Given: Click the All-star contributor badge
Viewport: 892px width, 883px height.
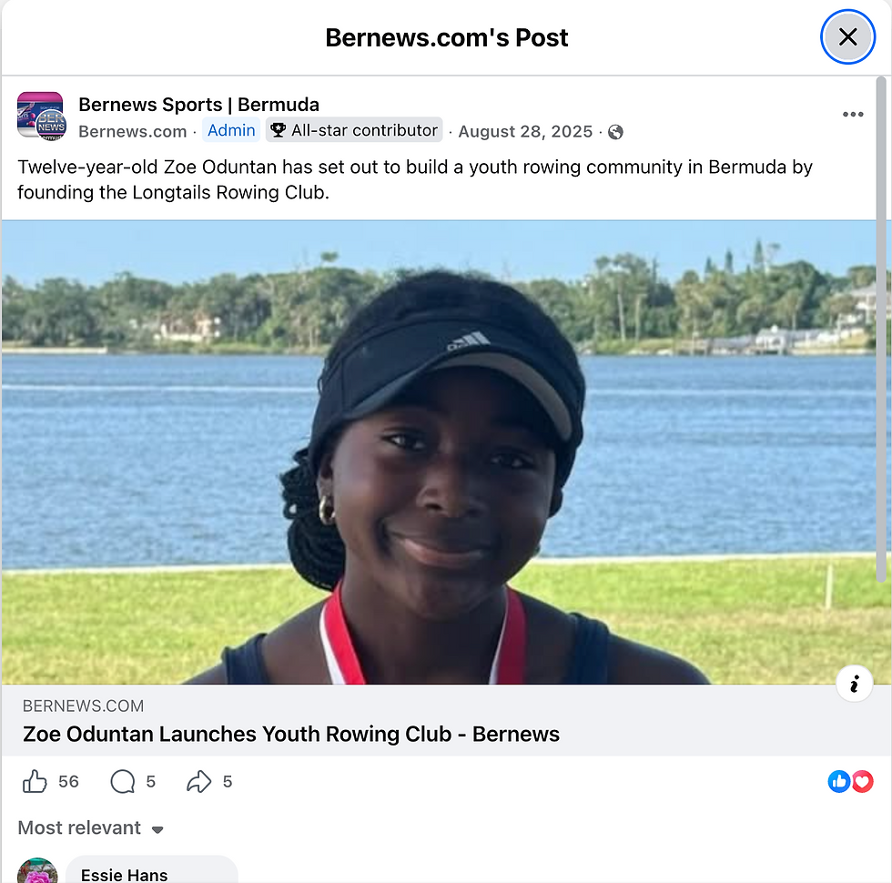Looking at the screenshot, I should pos(354,130).
